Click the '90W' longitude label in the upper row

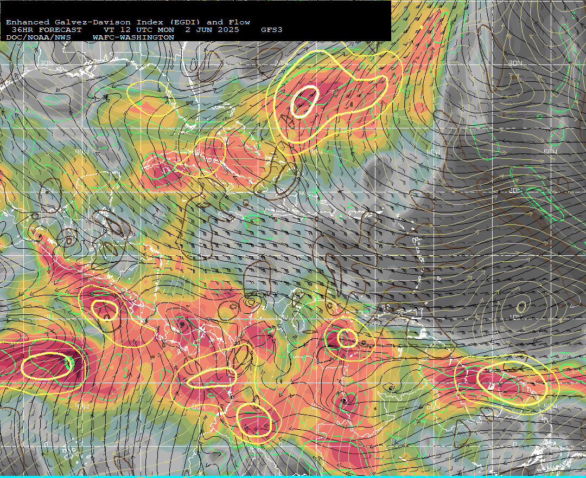coord(81,152)
